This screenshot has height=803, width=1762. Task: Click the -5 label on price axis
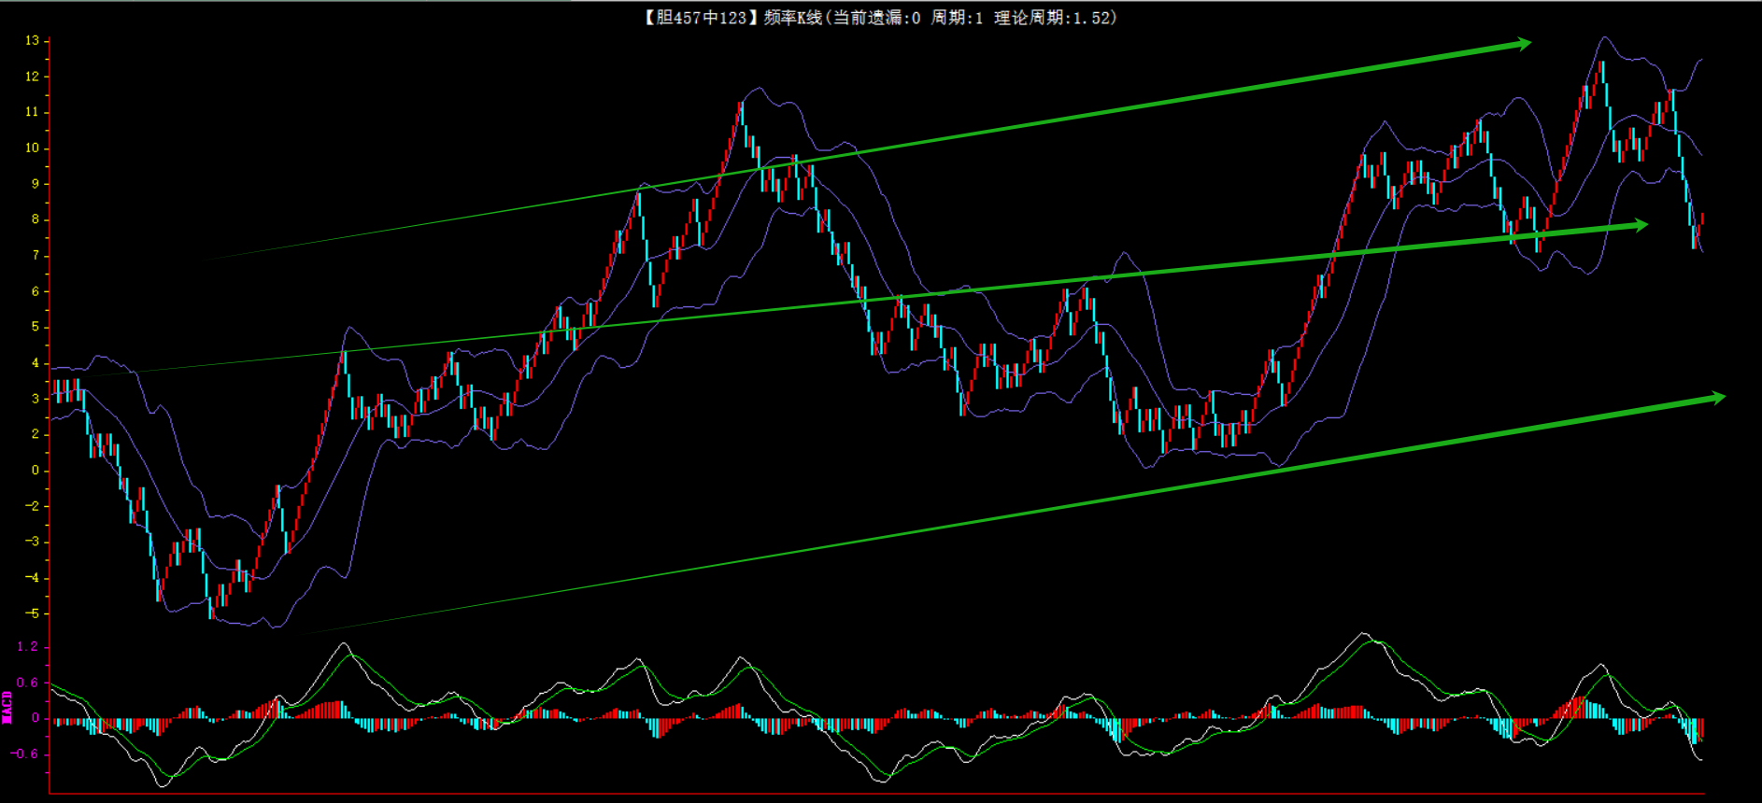click(32, 613)
